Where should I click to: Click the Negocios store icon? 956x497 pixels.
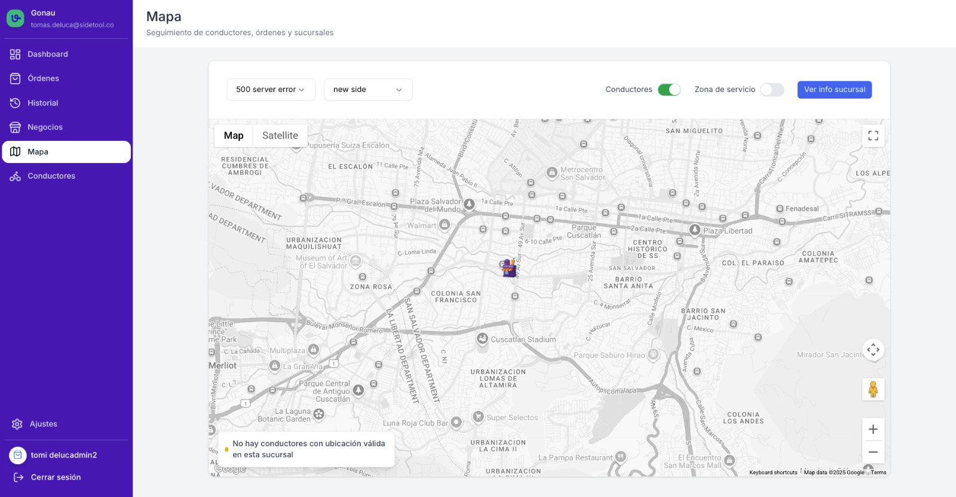click(x=16, y=127)
